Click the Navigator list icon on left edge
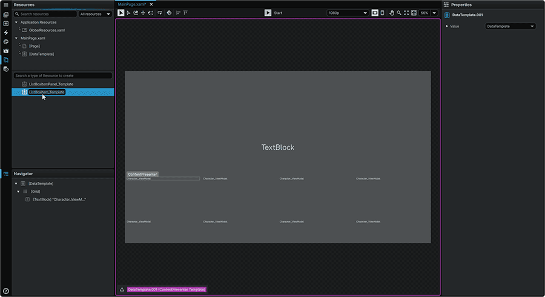Viewport: 545px width, 297px height. click(x=6, y=173)
